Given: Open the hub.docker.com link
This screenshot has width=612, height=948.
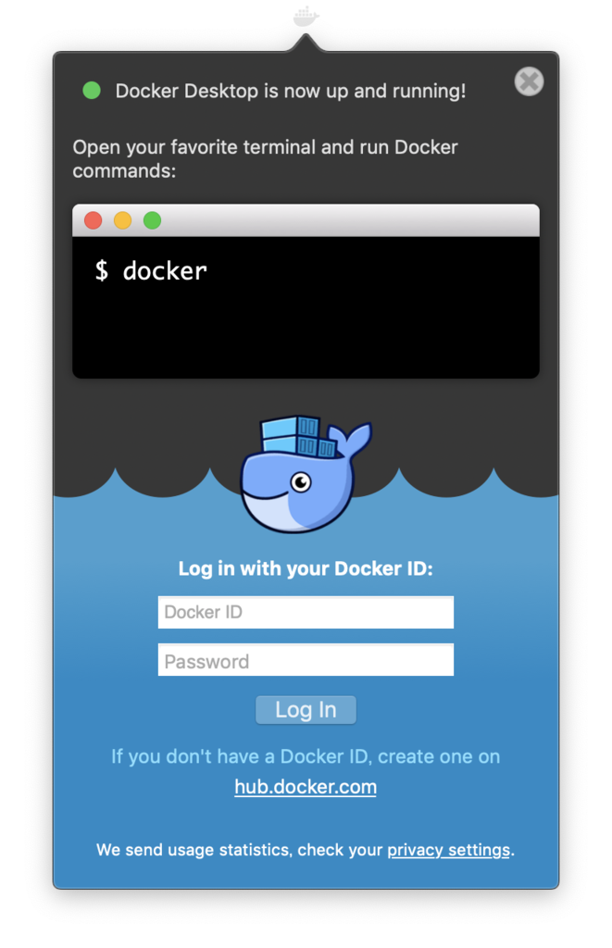Looking at the screenshot, I should point(306,787).
